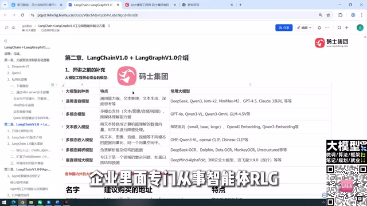Viewport: 367px width, 206px height.
Task: Open Microsoft Edge from the taskbar
Action: [x=13, y=202]
